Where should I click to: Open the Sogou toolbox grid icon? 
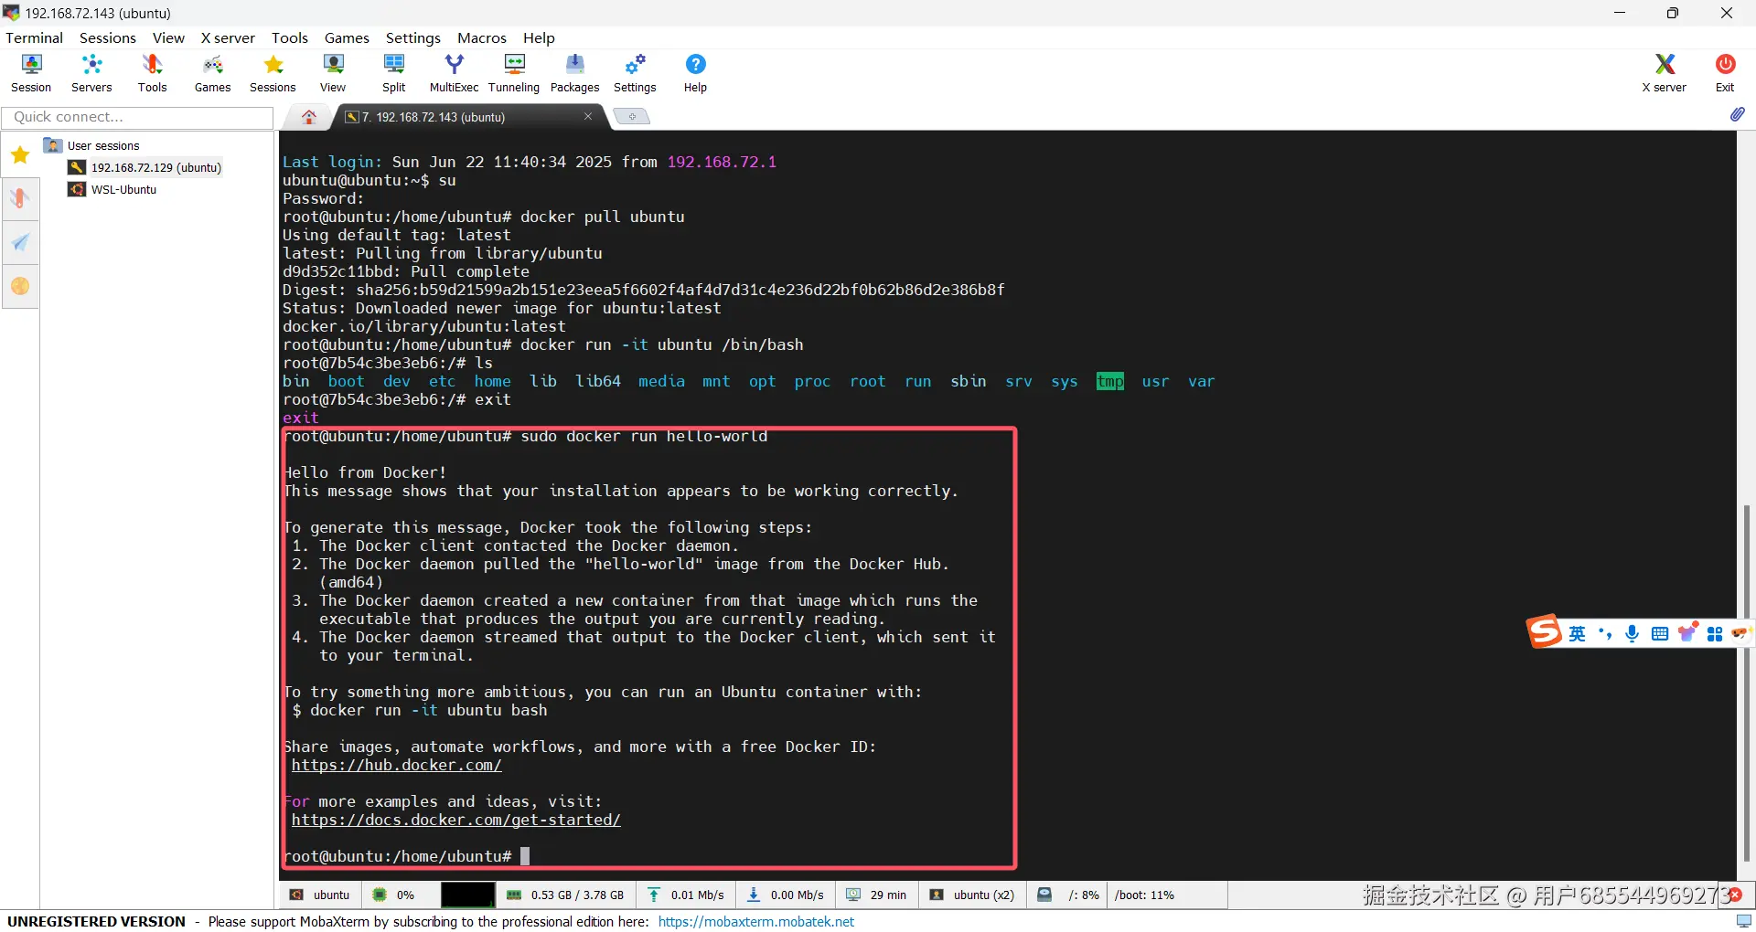tap(1715, 633)
